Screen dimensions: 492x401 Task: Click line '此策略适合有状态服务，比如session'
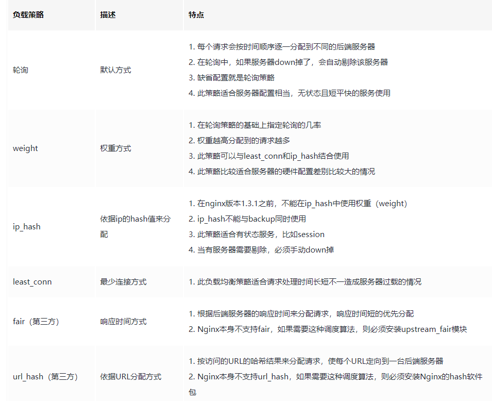pyautogui.click(x=257, y=234)
